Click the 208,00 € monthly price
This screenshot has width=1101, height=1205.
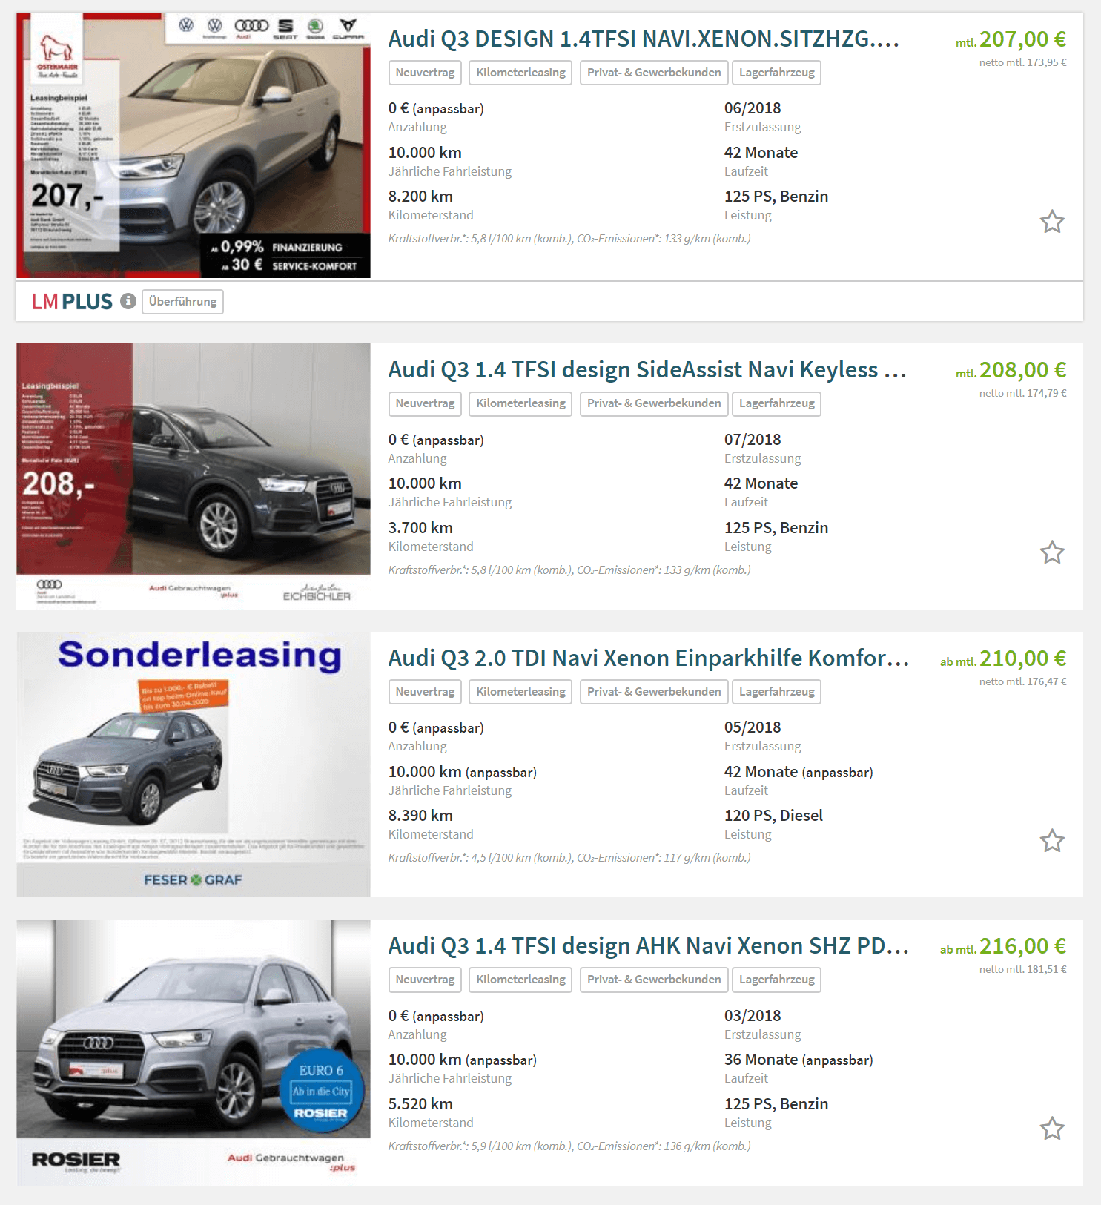pyautogui.click(x=1022, y=370)
